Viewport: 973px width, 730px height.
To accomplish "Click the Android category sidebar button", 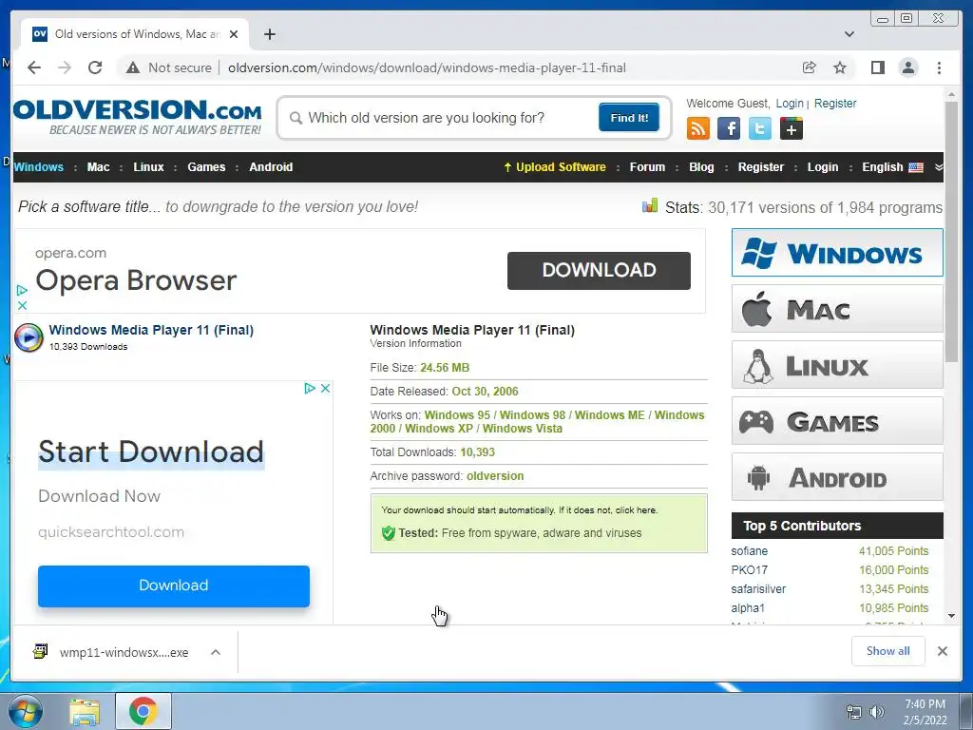I will [x=837, y=477].
